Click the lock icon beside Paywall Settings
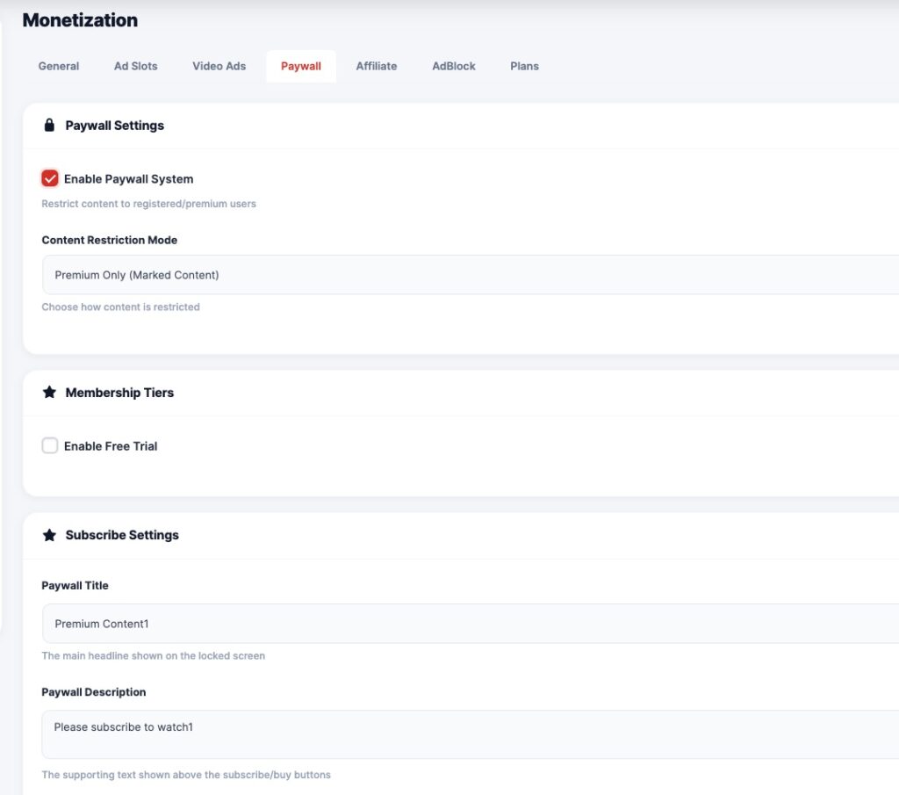899x795 pixels. tap(49, 126)
